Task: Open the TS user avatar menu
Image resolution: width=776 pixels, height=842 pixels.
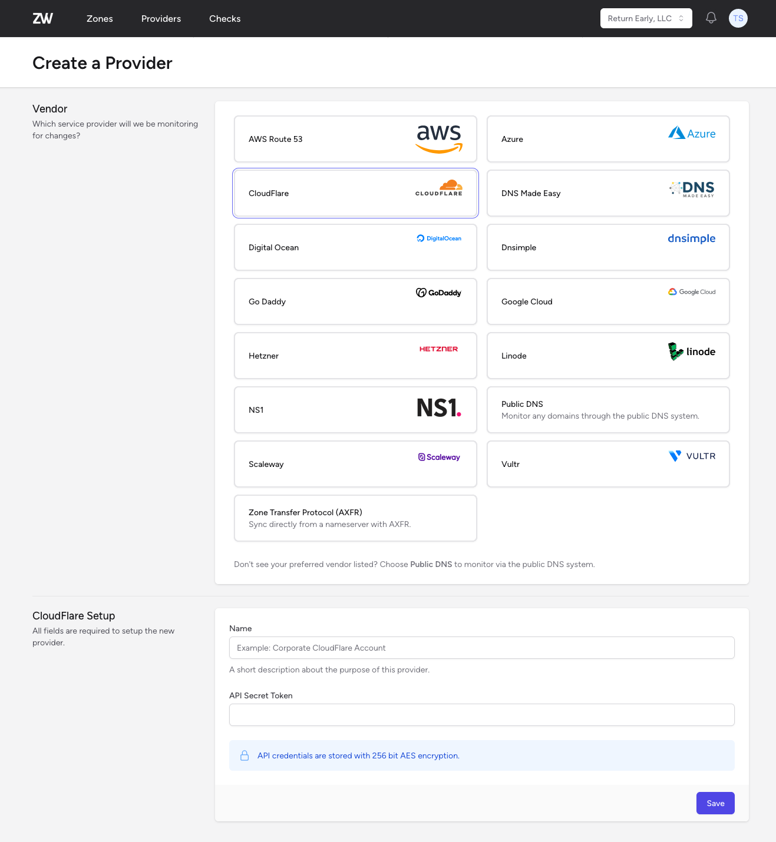Action: (738, 18)
